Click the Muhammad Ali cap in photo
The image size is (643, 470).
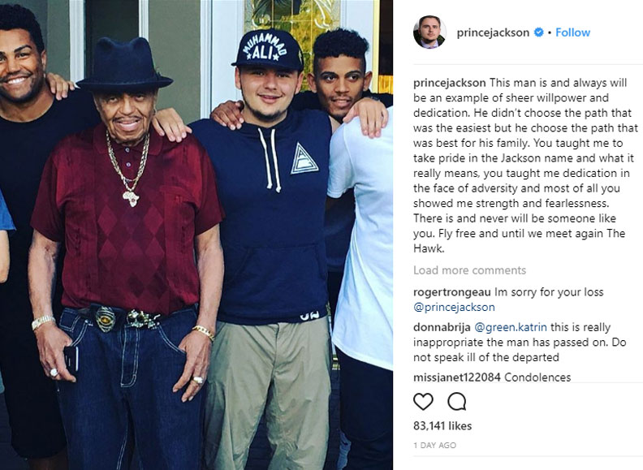point(268,49)
